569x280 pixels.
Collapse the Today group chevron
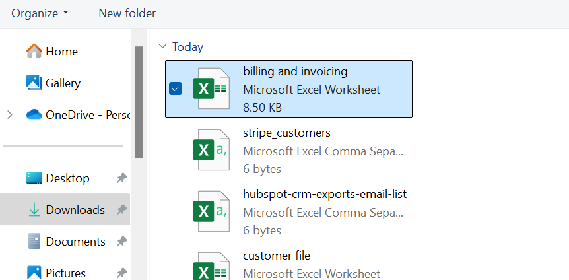(163, 47)
